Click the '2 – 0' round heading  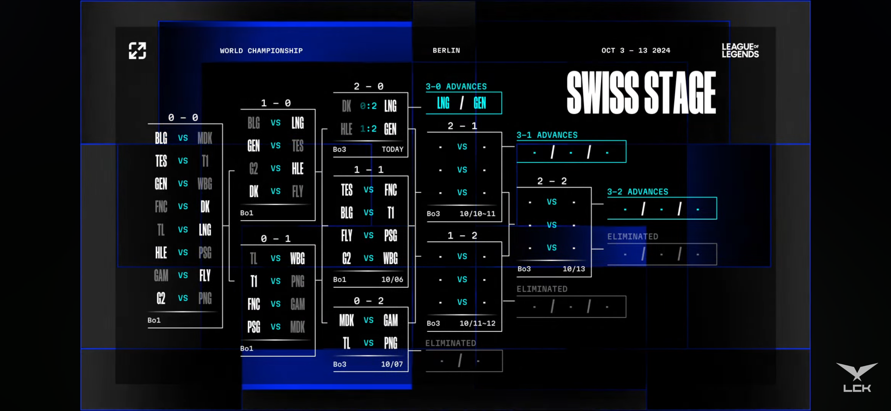coord(368,86)
